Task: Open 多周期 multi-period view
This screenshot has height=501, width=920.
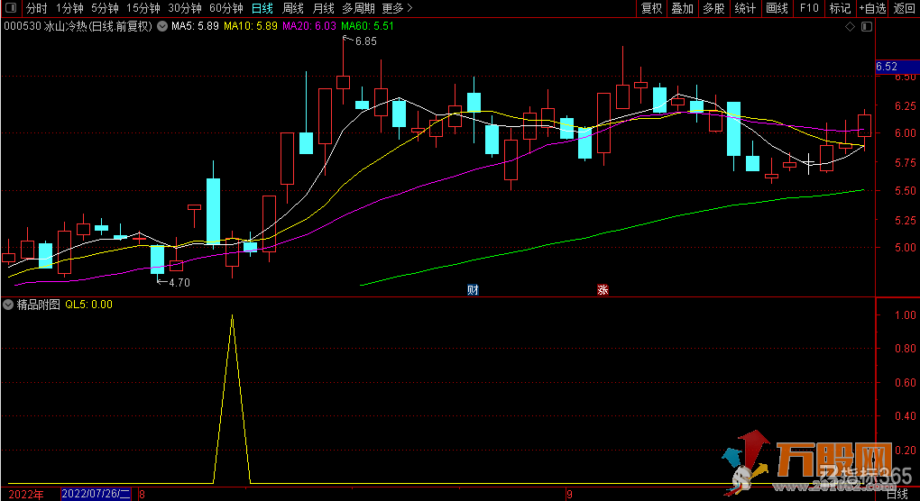Action: pyautogui.click(x=358, y=8)
